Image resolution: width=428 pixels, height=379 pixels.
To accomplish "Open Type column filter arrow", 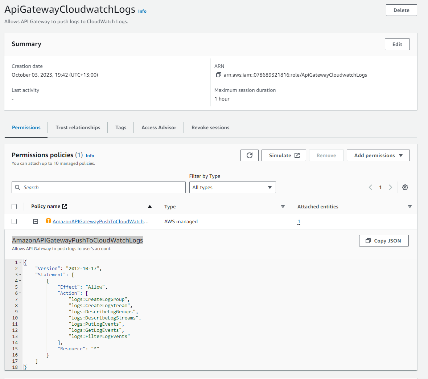I will tap(283, 207).
